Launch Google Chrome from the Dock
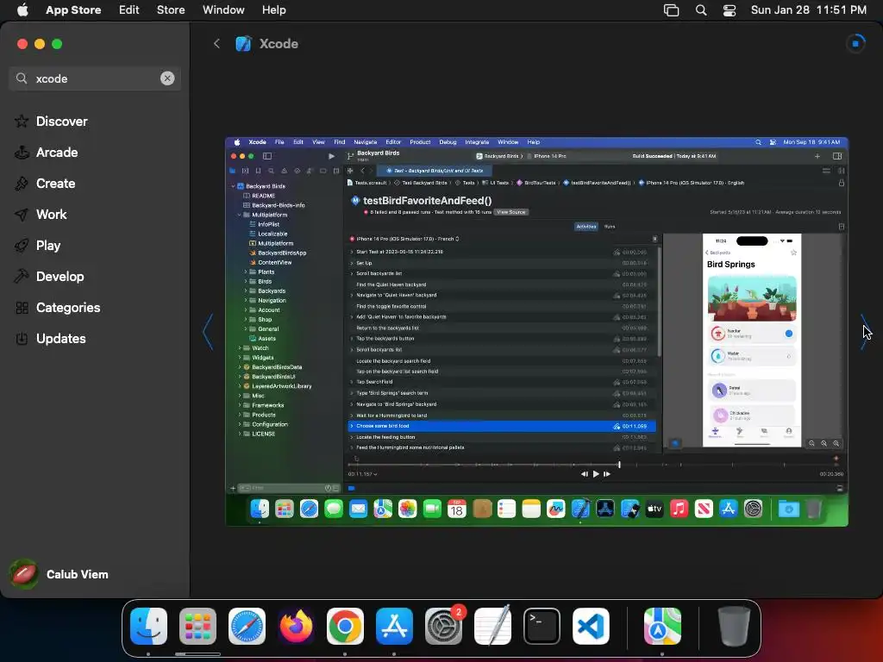The height and width of the screenshot is (662, 883). (345, 626)
